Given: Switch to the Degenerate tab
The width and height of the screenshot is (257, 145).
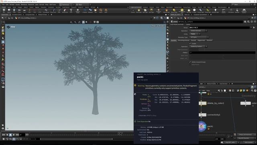Looking at the screenshot, I should coord(201,40).
